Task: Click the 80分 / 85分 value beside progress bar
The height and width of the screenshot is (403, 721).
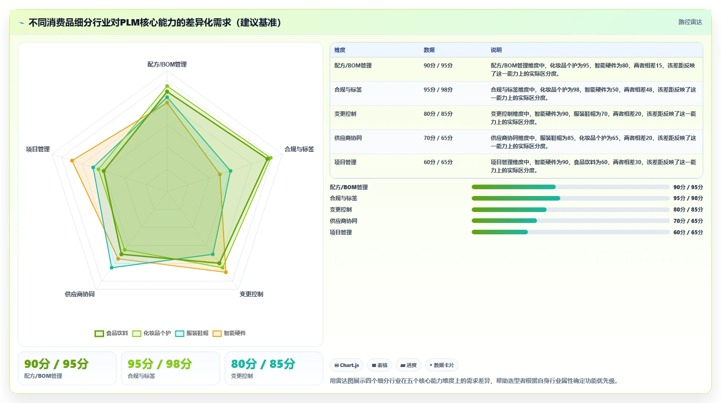Action: click(688, 210)
